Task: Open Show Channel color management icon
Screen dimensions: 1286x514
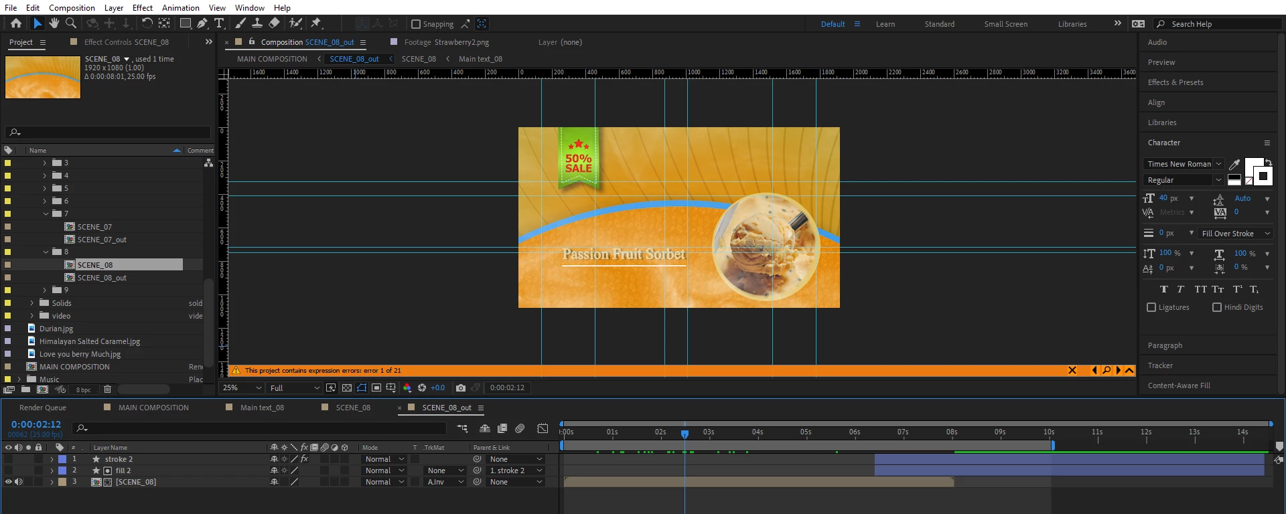Action: click(x=407, y=388)
